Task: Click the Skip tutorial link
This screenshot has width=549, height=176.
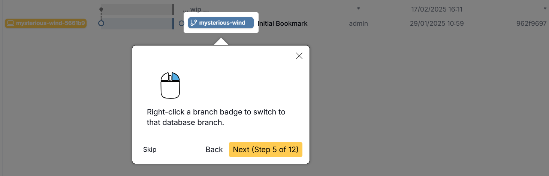Action: click(150, 150)
